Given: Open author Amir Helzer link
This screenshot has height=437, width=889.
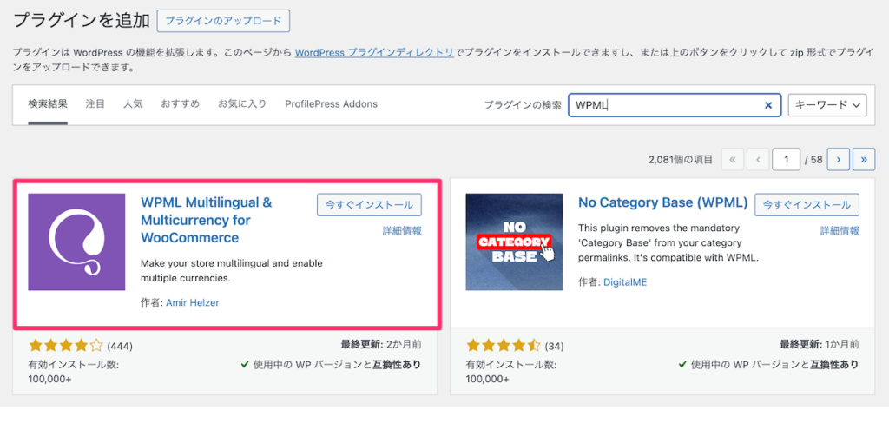Looking at the screenshot, I should (x=192, y=302).
